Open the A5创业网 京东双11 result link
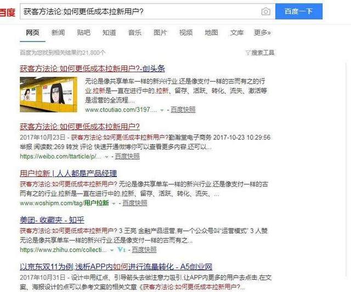Screen dimensions: 351x292 [116, 267]
